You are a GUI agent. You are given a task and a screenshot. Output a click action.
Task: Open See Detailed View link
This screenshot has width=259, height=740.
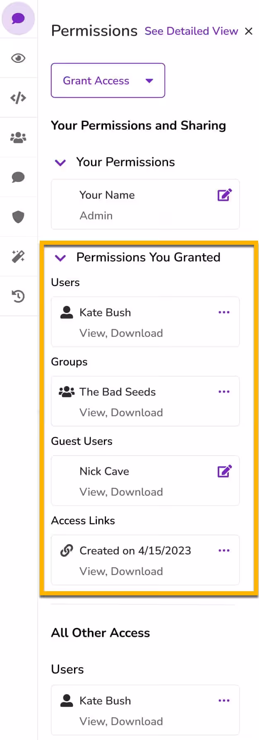click(x=191, y=31)
